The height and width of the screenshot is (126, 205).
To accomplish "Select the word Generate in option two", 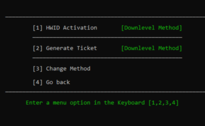I will (x=60, y=48).
